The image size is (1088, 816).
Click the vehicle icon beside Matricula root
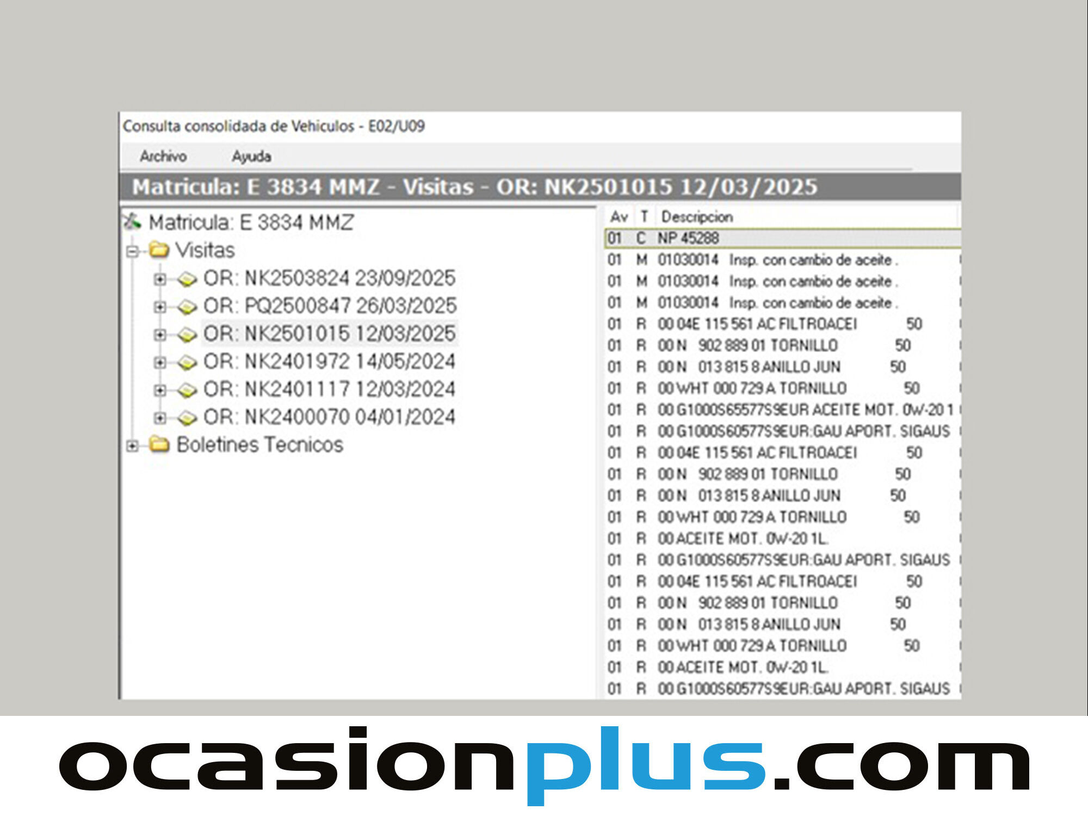[x=132, y=222]
